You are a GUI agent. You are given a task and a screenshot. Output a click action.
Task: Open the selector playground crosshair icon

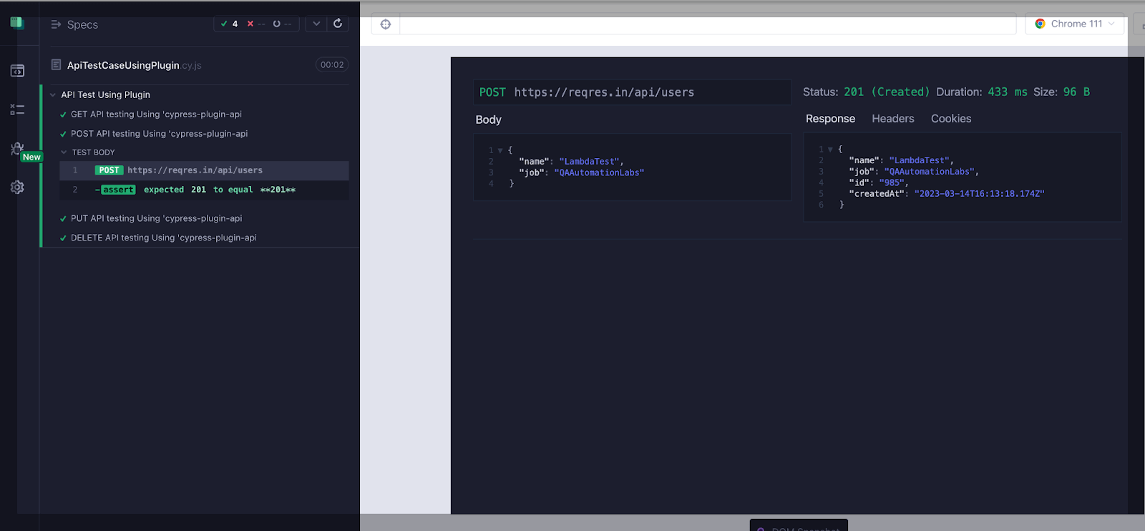(x=386, y=24)
